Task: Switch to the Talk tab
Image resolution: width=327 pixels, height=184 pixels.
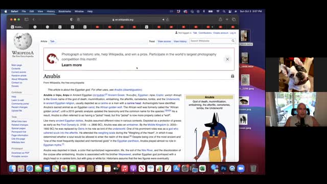Action: [52, 41]
